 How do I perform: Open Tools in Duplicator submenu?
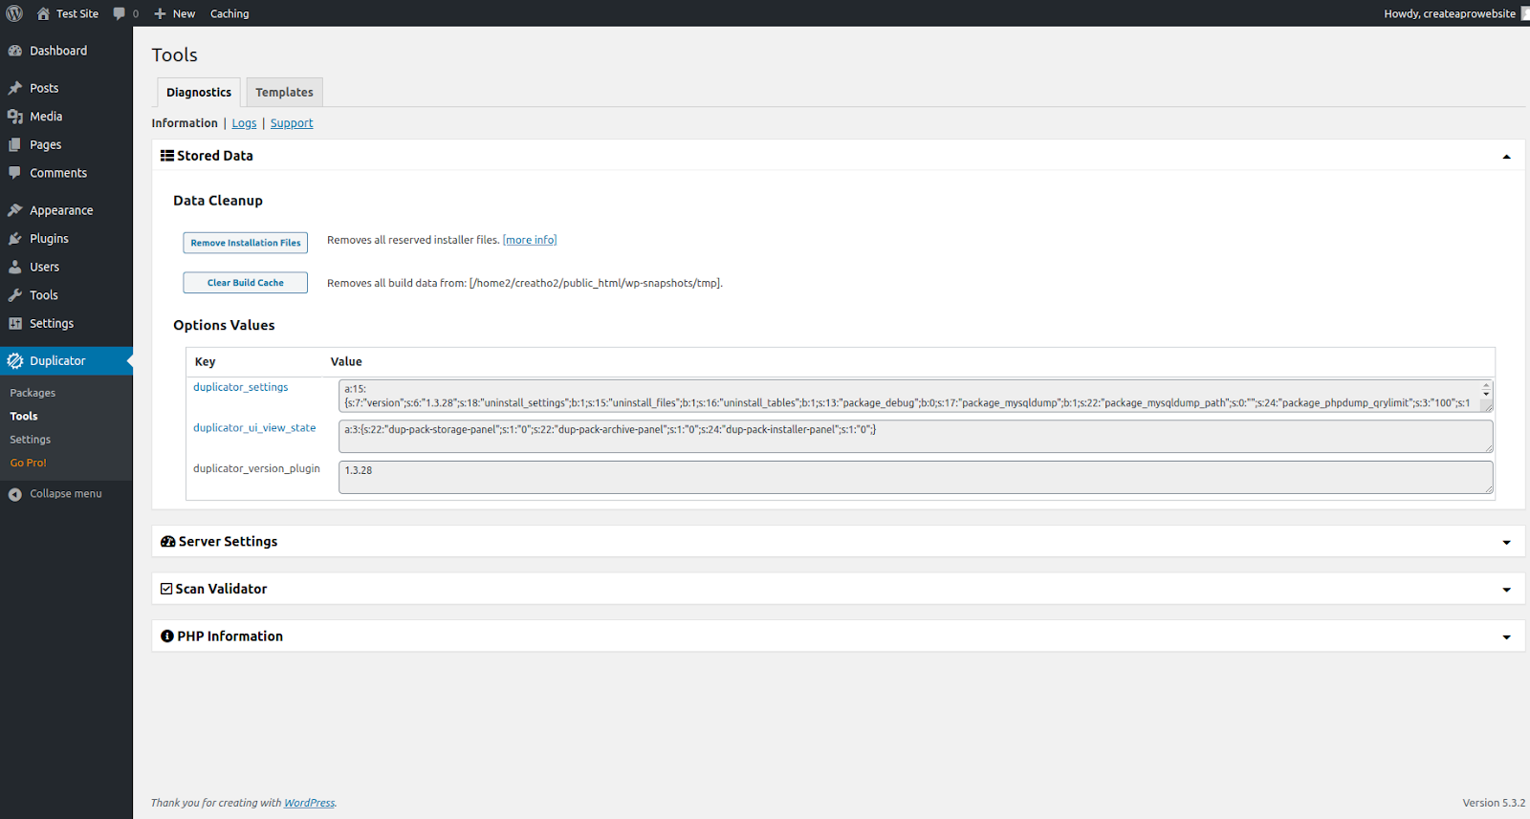(x=24, y=417)
